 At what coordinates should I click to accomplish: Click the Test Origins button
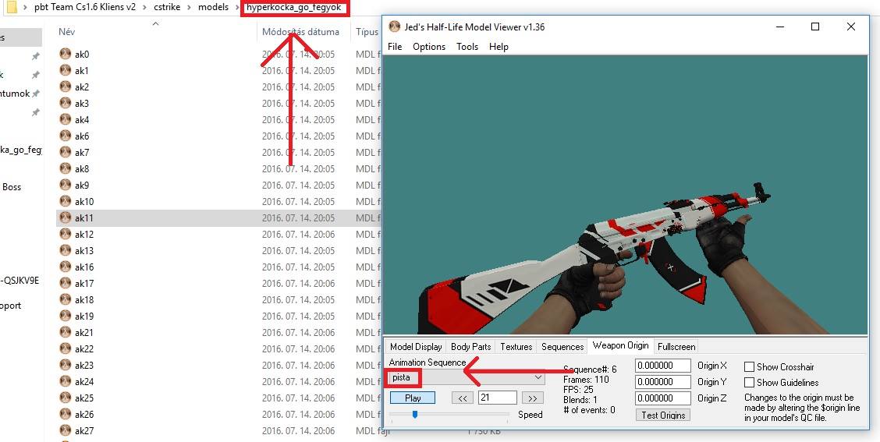pos(663,415)
